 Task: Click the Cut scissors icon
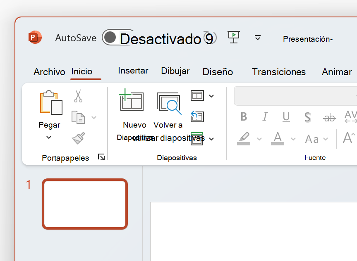[x=78, y=96]
